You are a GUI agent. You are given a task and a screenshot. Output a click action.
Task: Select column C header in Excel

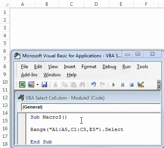(72, 4)
